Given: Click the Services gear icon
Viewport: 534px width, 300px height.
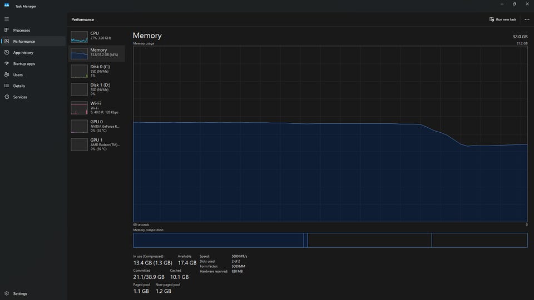Looking at the screenshot, I should (7, 97).
